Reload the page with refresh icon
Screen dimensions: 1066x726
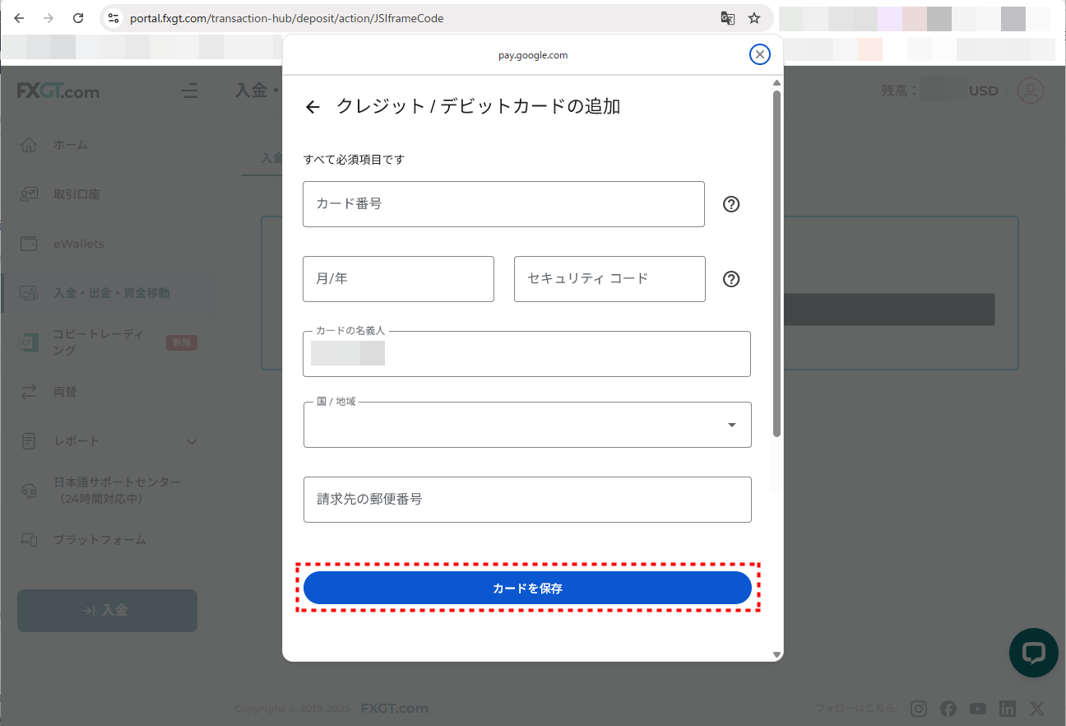coord(78,18)
